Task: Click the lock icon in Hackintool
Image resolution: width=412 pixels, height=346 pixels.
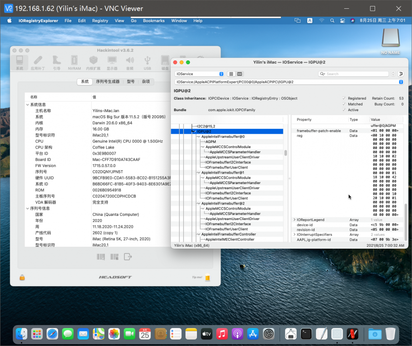Action: pyautogui.click(x=22, y=277)
